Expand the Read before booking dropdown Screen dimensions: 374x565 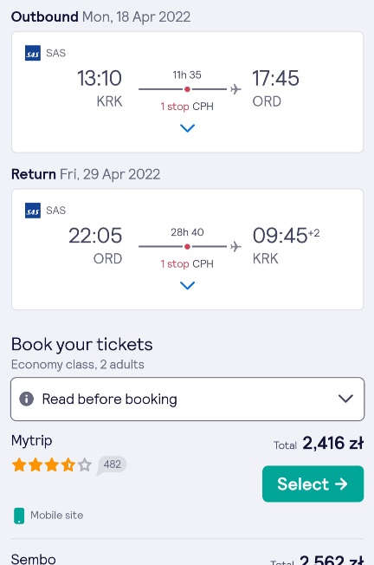coord(188,399)
